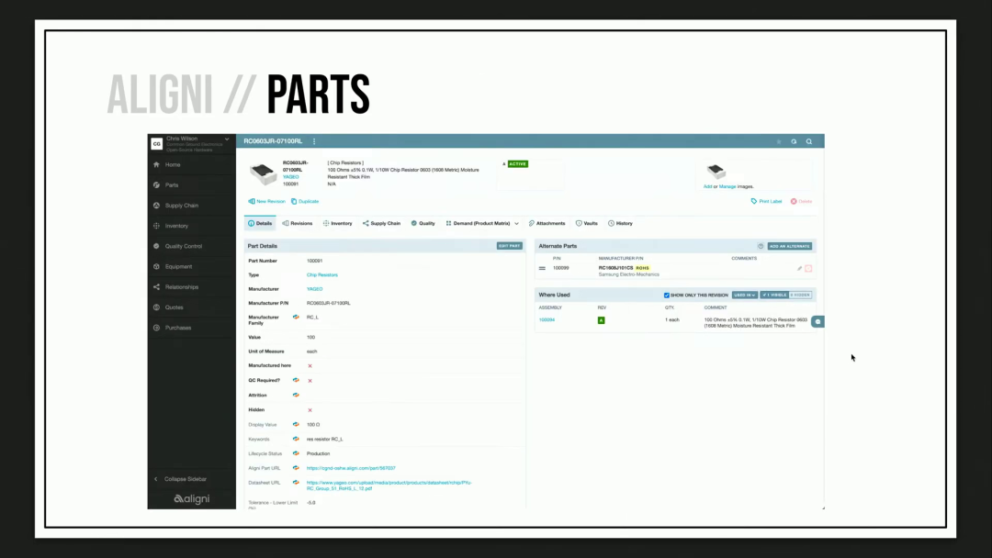Select Relationships in the sidebar

click(x=182, y=287)
